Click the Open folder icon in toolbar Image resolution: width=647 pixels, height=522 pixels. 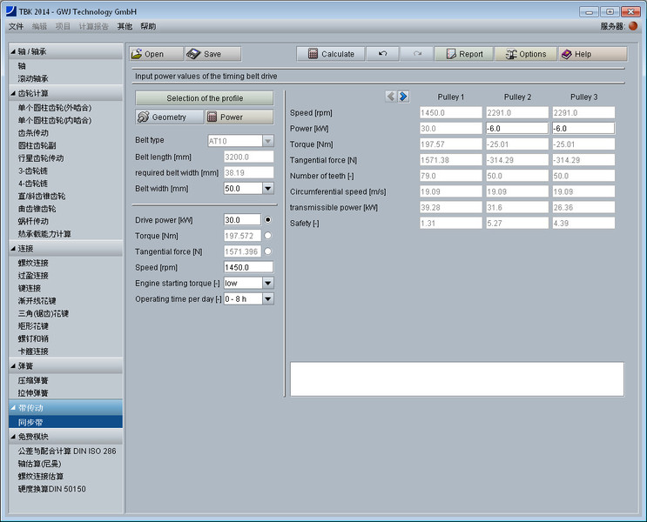[137, 54]
